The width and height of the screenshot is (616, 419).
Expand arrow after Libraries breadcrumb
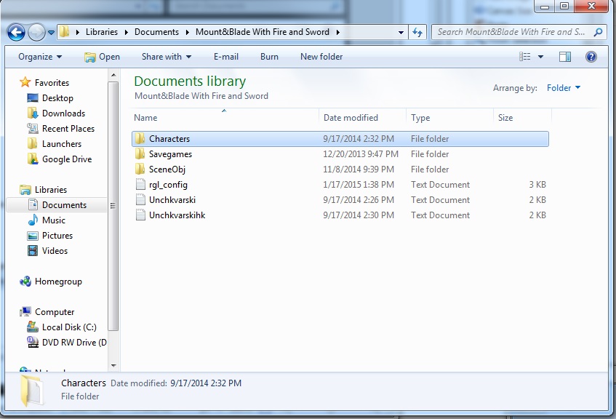tap(126, 32)
